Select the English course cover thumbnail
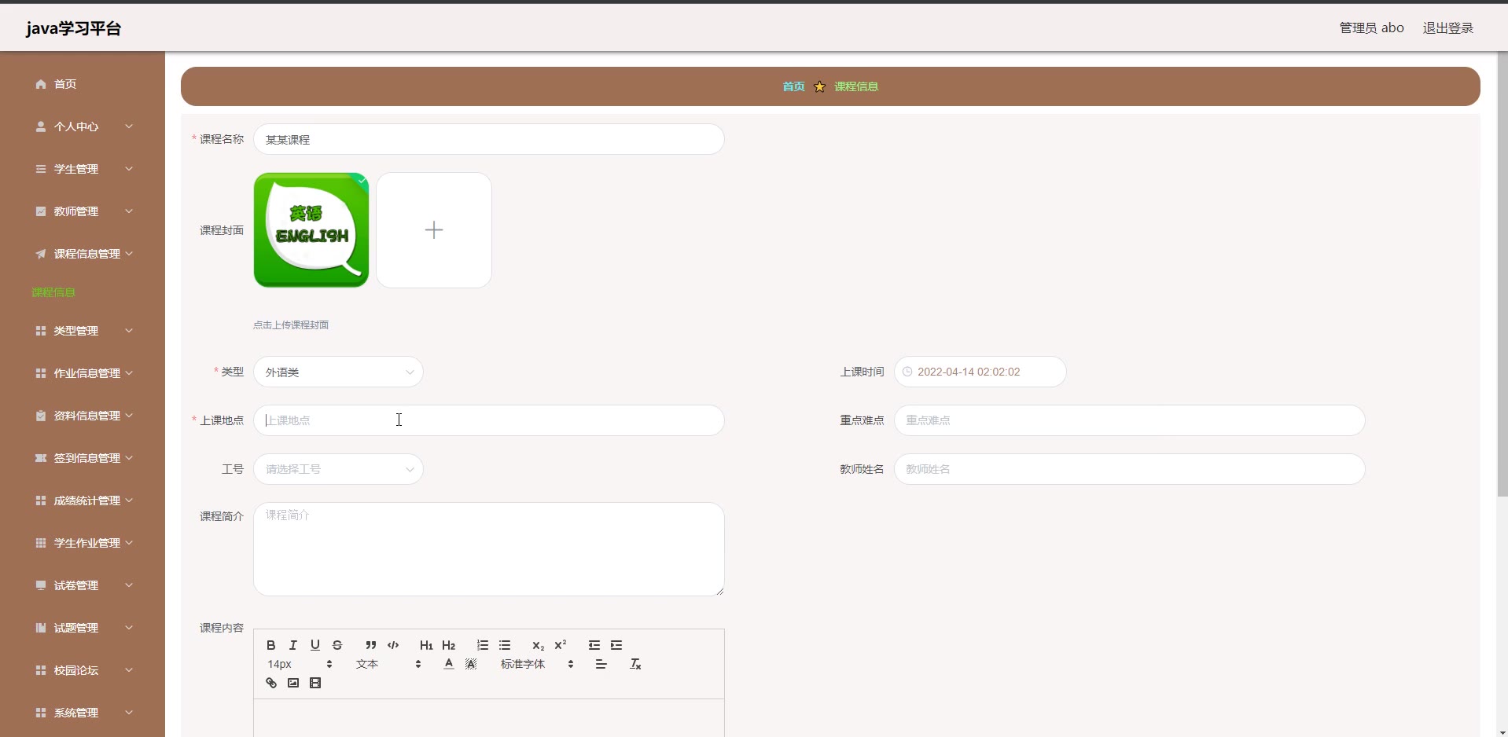This screenshot has width=1508, height=737. [x=311, y=230]
